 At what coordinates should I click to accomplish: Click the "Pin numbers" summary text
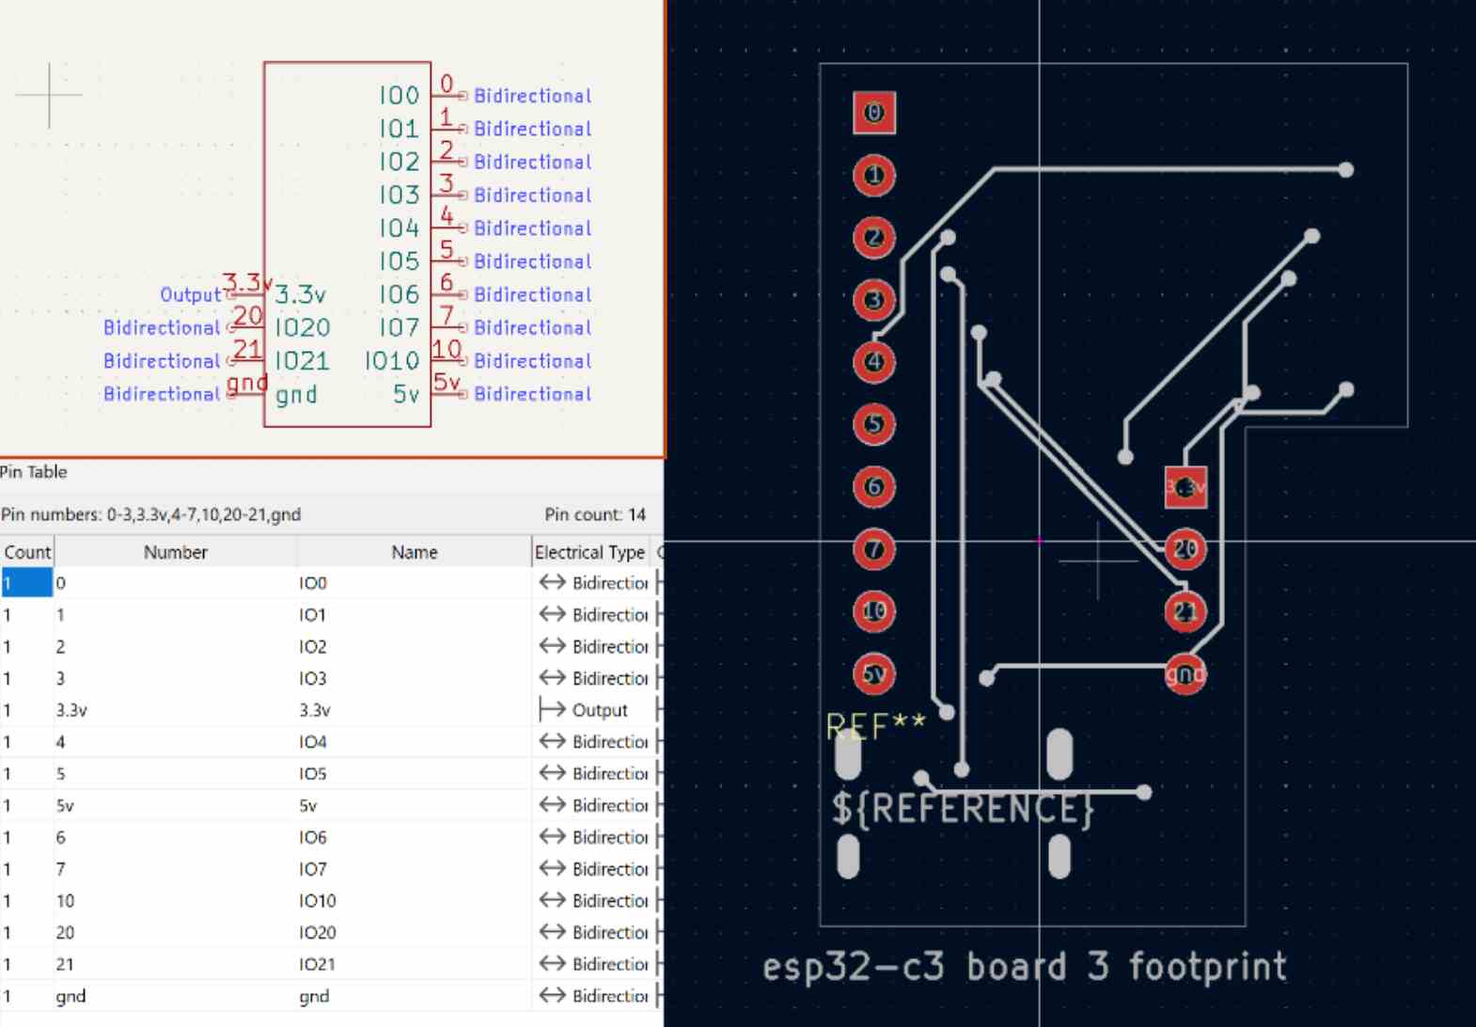[150, 514]
